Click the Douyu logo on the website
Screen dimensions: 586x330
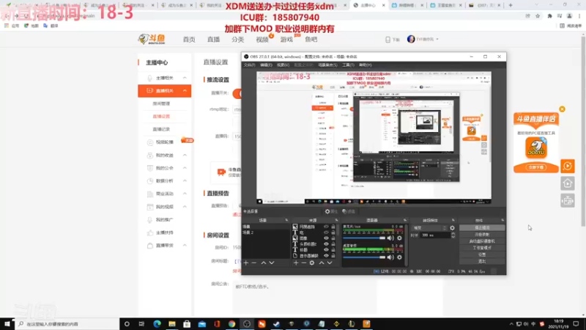coord(152,39)
